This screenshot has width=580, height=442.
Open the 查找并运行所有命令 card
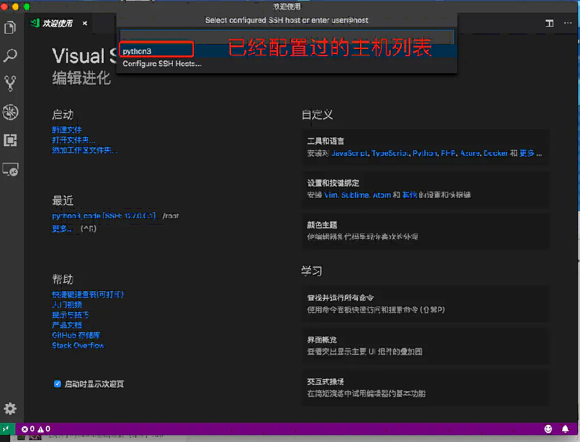(x=425, y=303)
